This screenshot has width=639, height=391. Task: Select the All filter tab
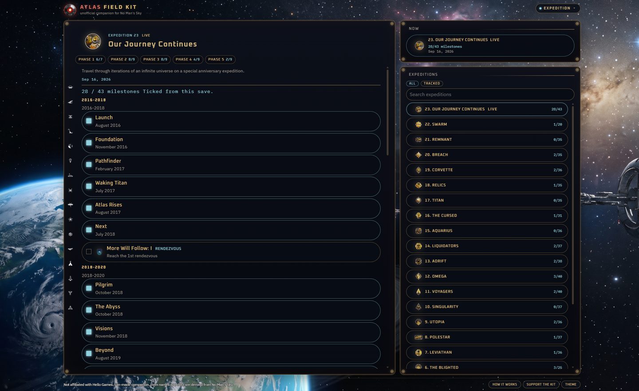tap(412, 83)
